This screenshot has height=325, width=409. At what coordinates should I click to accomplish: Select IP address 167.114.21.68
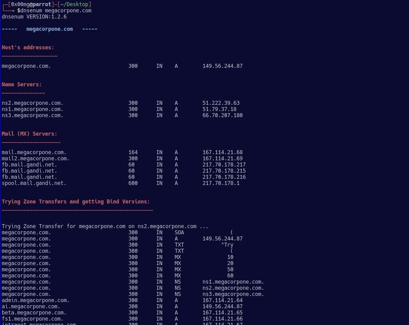pos(222,152)
